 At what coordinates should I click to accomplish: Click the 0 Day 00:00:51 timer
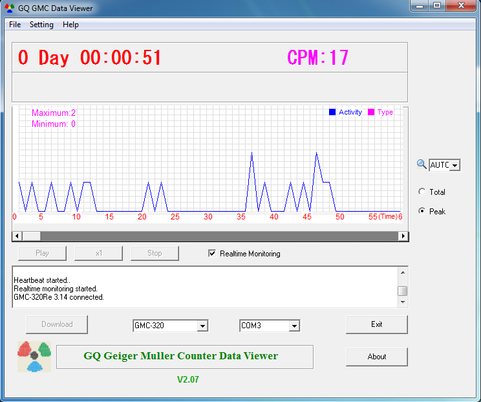pyautogui.click(x=89, y=58)
